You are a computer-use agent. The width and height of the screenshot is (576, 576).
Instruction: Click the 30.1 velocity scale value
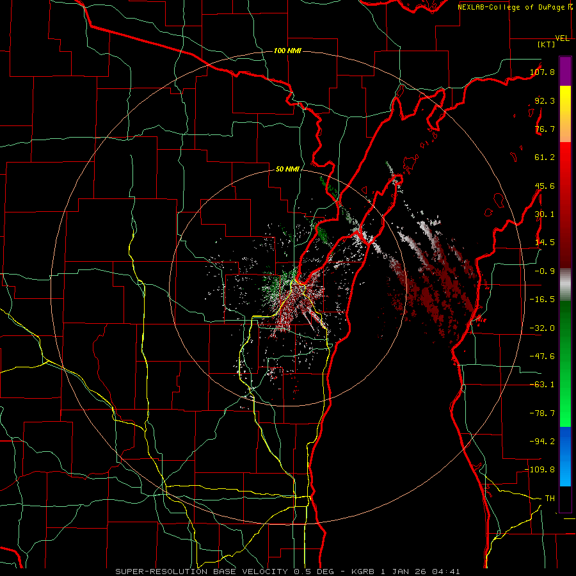(x=545, y=214)
